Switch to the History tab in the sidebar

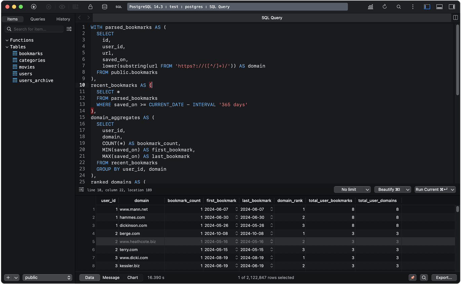[x=63, y=19]
